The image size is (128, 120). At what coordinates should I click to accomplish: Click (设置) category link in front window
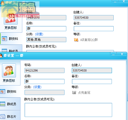37,87
